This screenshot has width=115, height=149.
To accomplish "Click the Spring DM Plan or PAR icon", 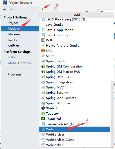I will click(43, 72).
